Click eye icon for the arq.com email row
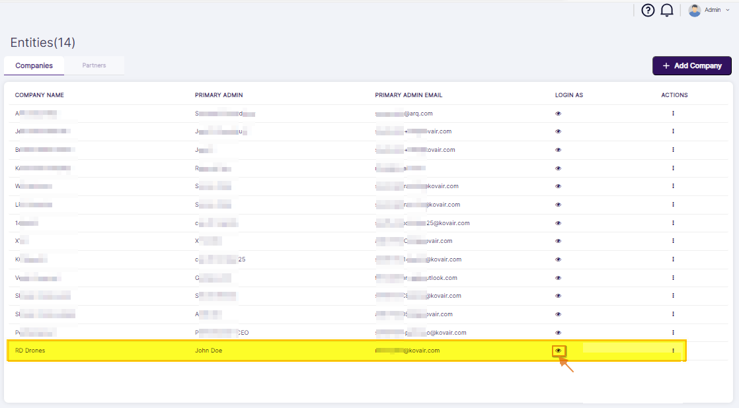 pos(558,114)
